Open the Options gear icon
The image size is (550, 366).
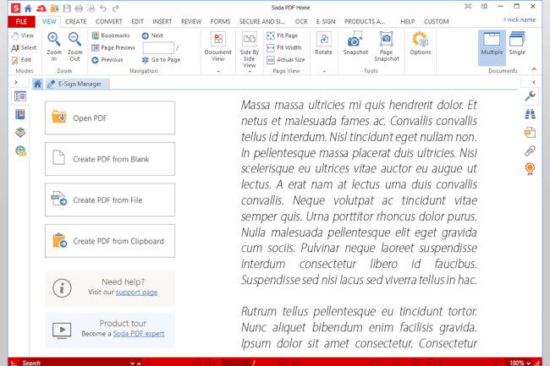420,40
